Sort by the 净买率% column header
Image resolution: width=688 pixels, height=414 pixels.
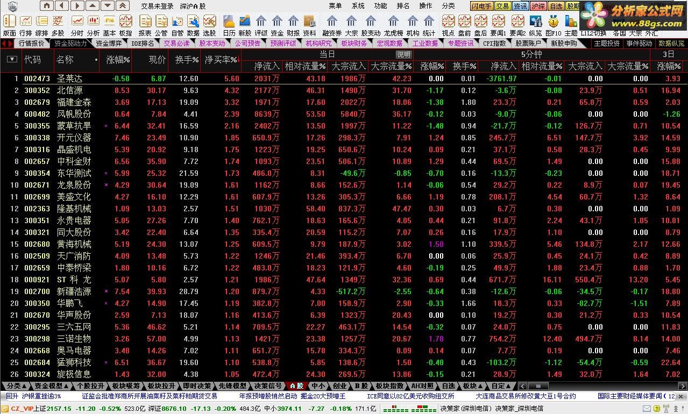click(x=221, y=60)
